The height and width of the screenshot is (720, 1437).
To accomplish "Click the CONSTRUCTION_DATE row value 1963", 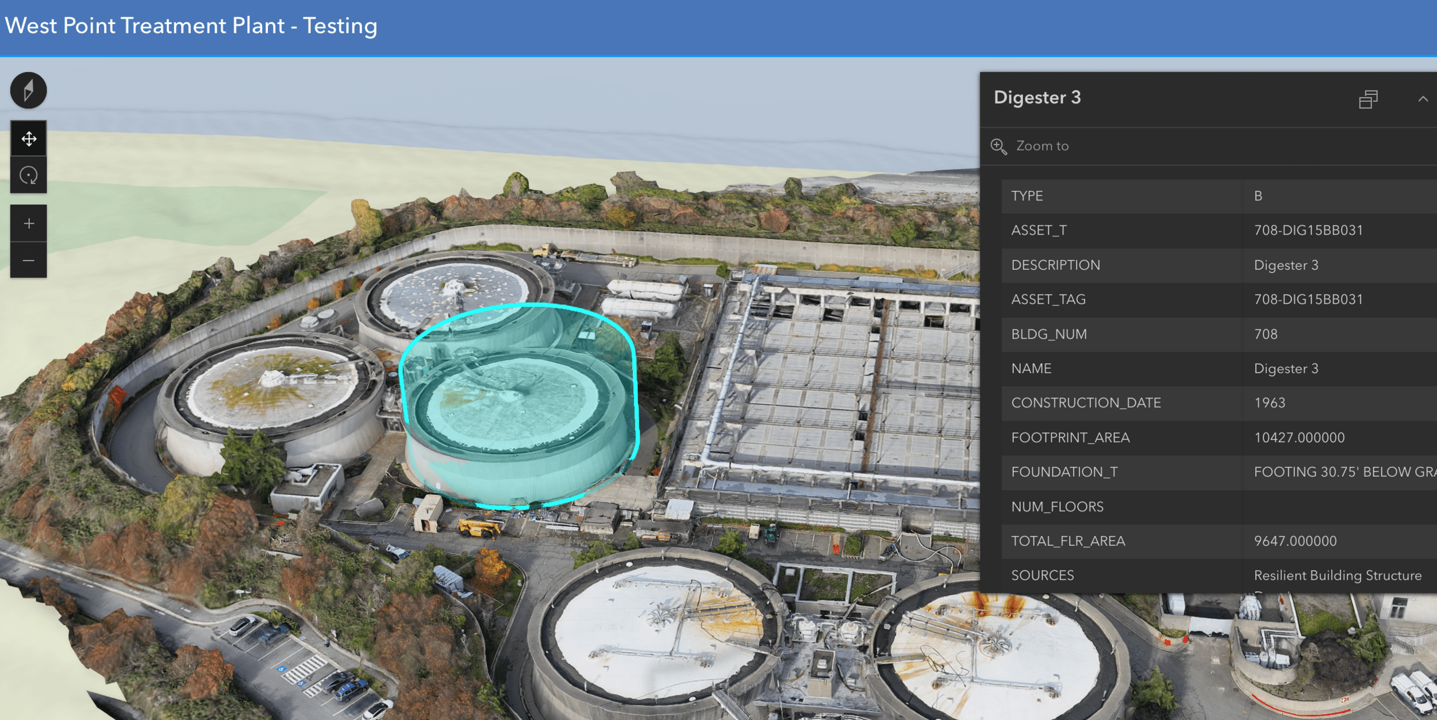I will click(x=1269, y=403).
